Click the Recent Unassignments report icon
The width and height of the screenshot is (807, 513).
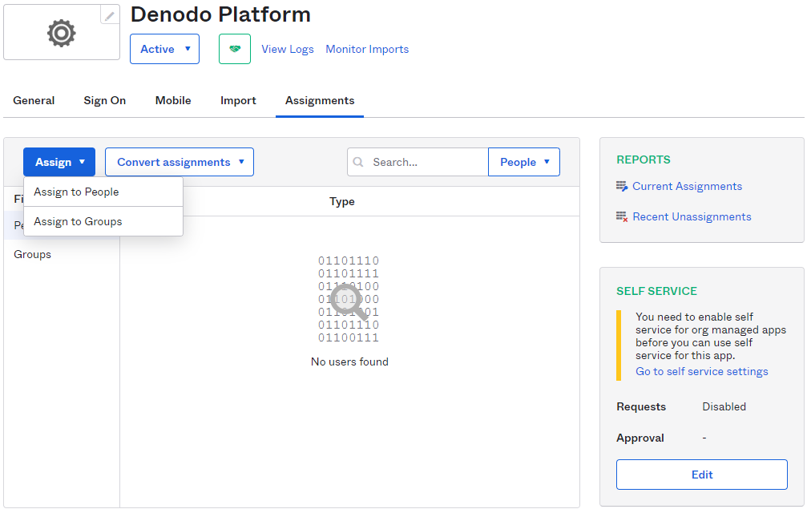(x=622, y=216)
